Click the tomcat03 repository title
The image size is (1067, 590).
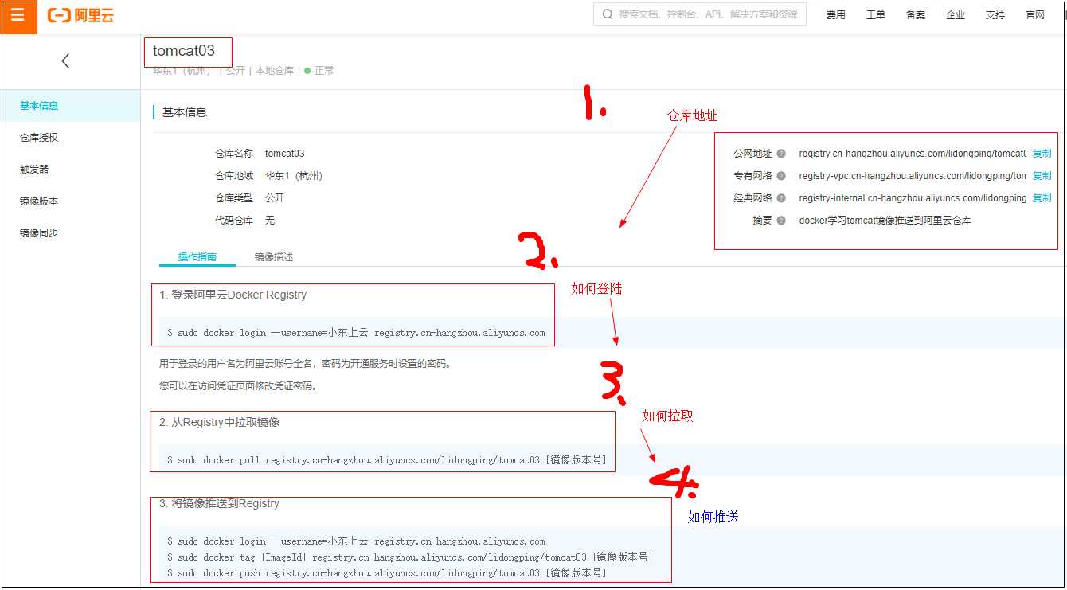tap(184, 51)
